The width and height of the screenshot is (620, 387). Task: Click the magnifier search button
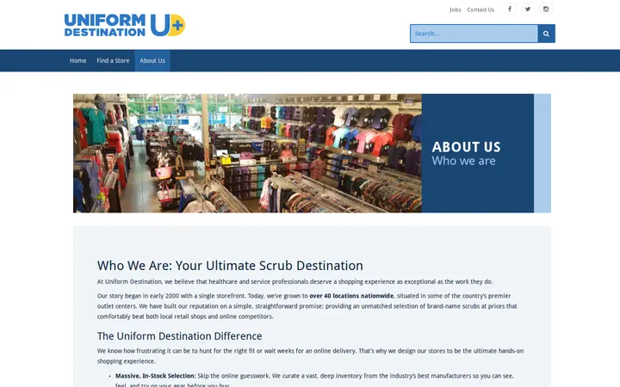(x=547, y=34)
